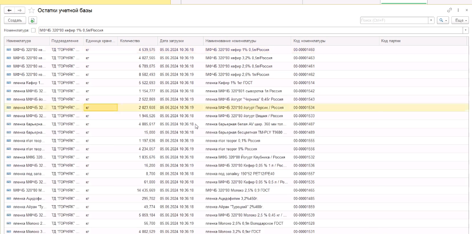Sort by the Код партии column header
Image resolution: width=472 pixels, height=234 pixels.
pos(423,41)
